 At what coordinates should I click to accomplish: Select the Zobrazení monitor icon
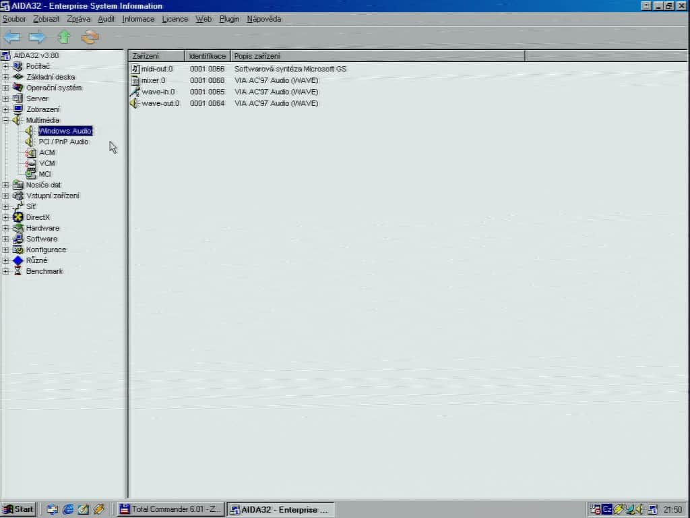[18, 109]
